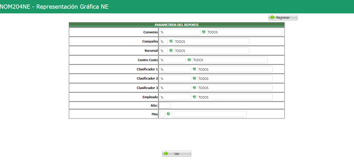The image size is (354, 166).
Task: Focus the Sucursal code field
Action: coord(164,50)
